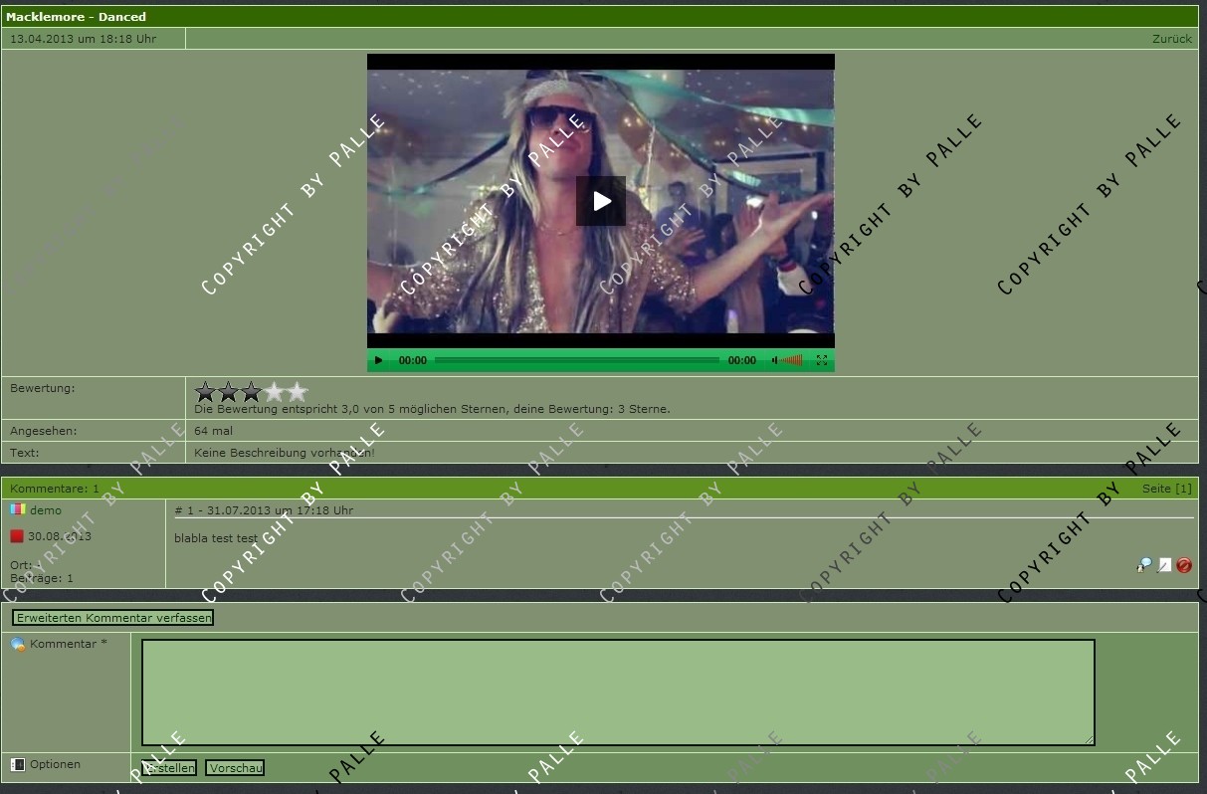Delete comment #1 with the red icon
The width and height of the screenshot is (1207, 794).
1184,565
